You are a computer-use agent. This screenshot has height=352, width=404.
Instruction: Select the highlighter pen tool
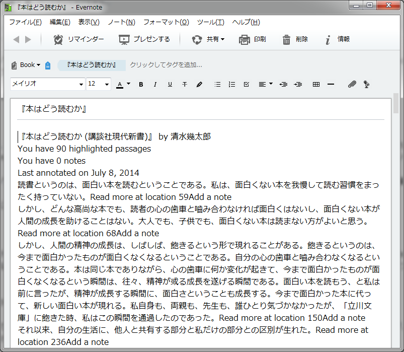pos(199,84)
